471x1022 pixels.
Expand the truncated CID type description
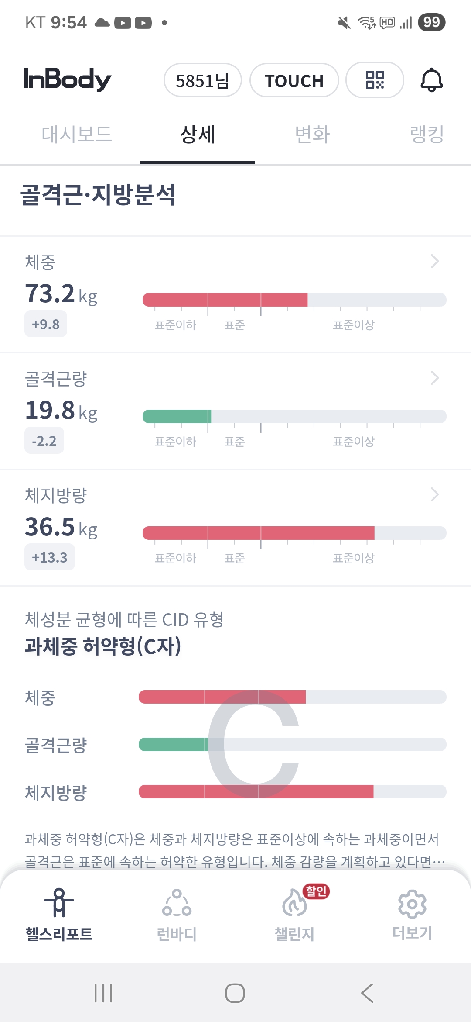click(x=438, y=862)
